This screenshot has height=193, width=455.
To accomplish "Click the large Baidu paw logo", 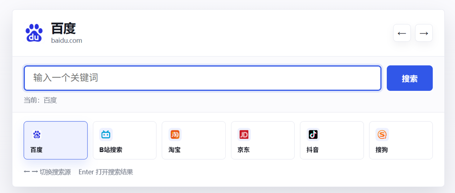I will [34, 33].
